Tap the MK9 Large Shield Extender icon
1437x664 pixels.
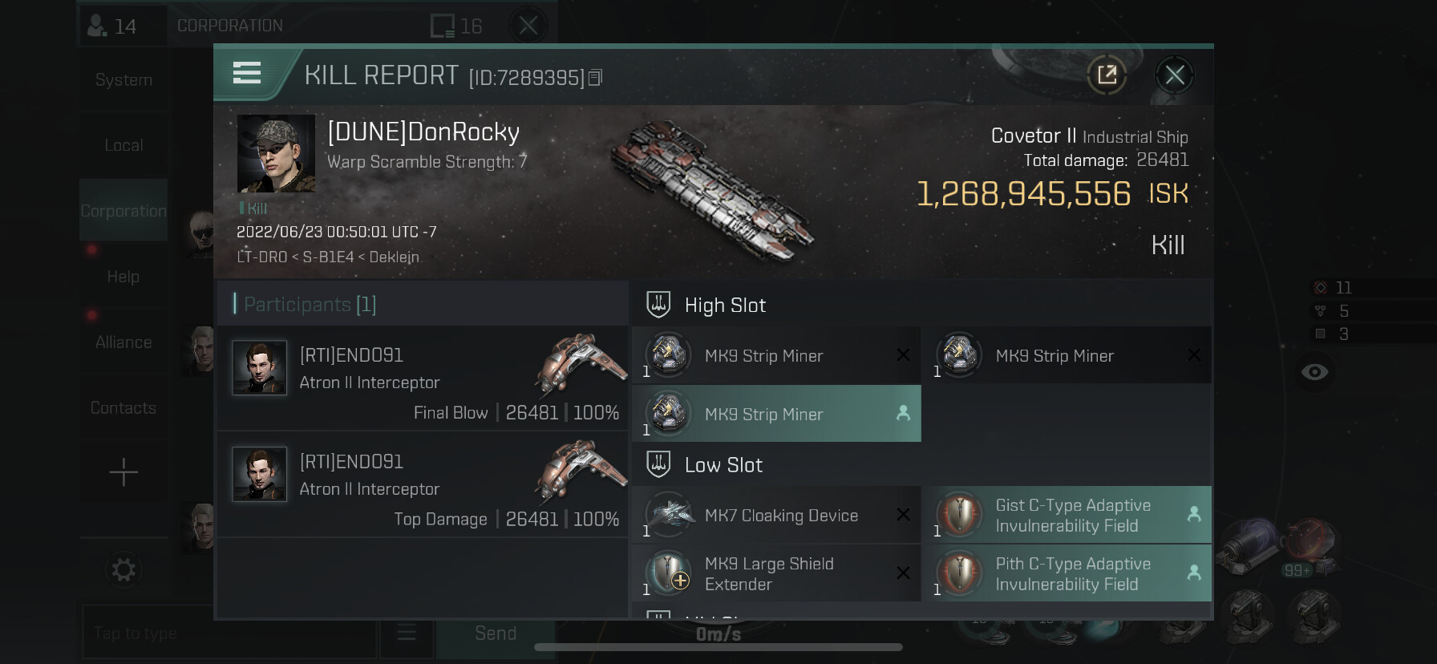pyautogui.click(x=669, y=573)
